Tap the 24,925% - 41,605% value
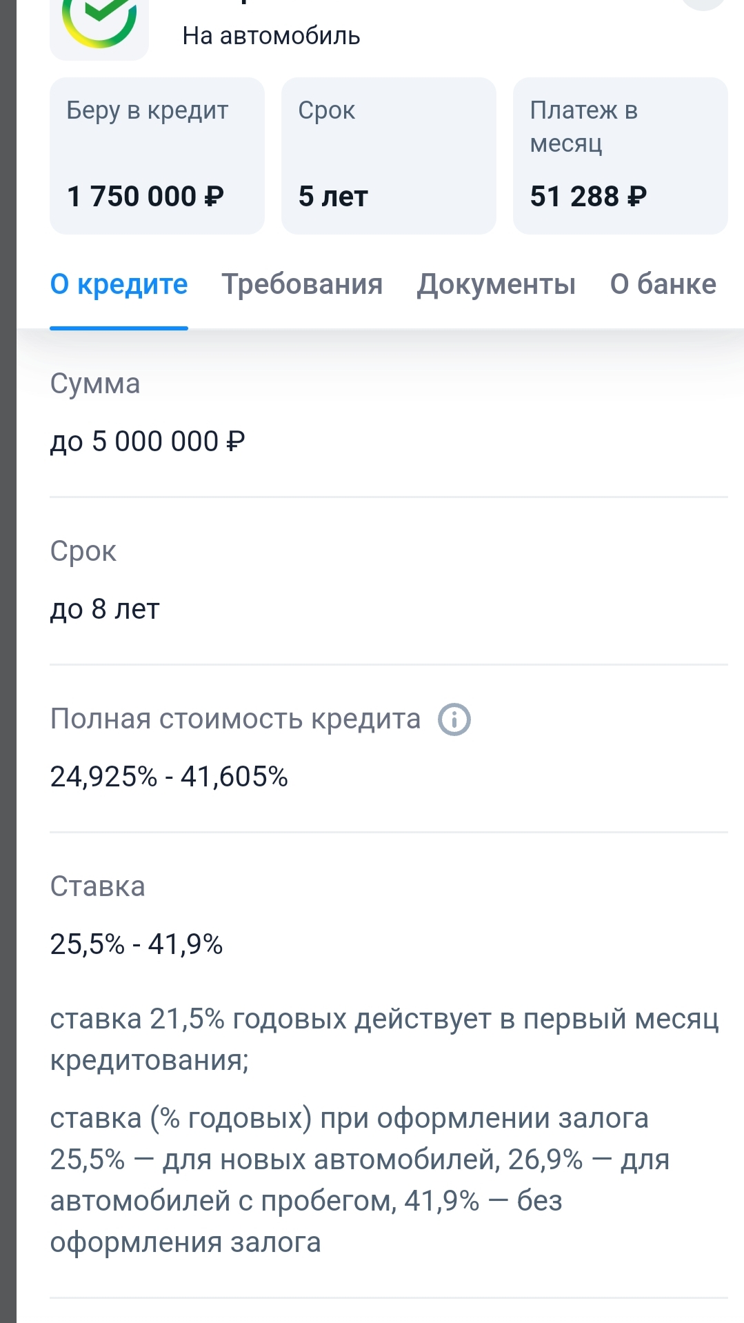This screenshot has width=744, height=1323. [169, 777]
